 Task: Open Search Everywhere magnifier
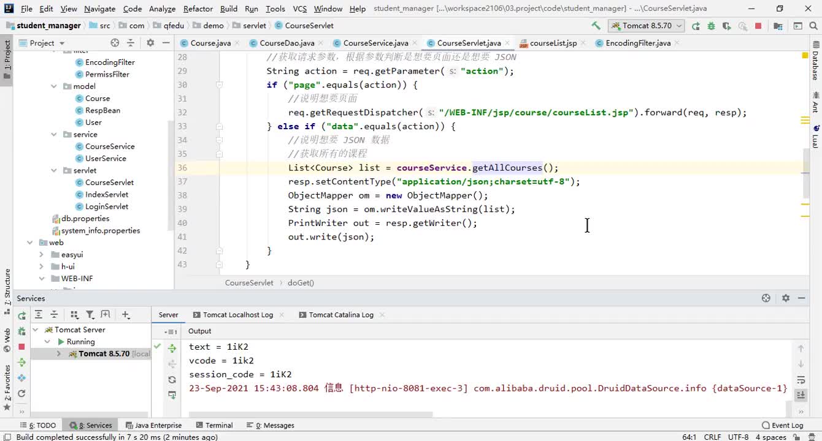click(813, 26)
